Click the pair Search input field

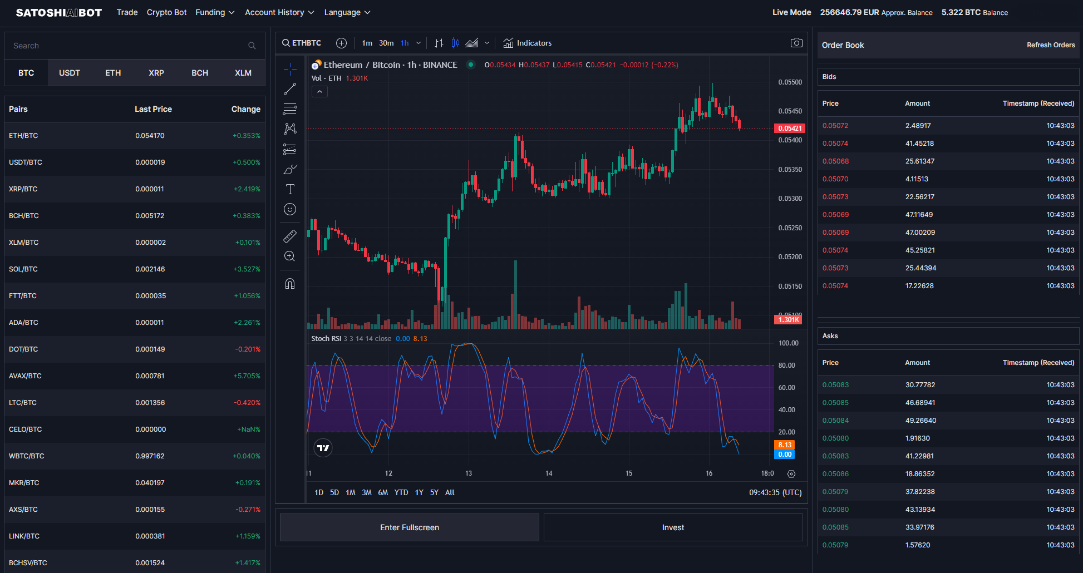(128, 46)
